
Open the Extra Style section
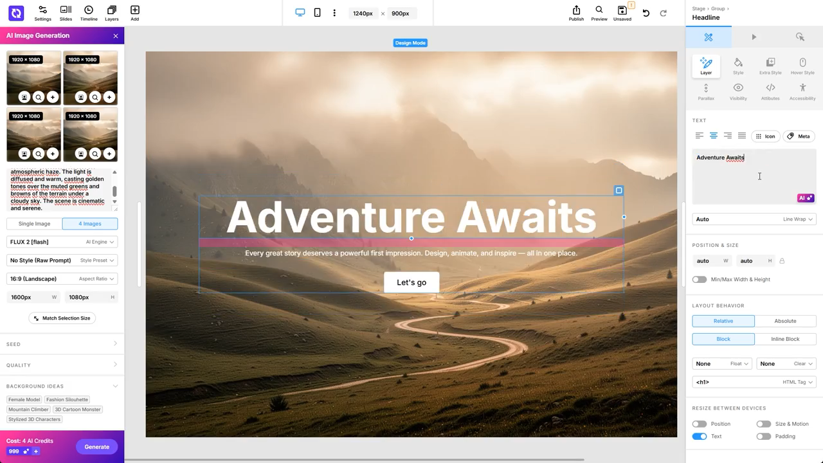coord(770,66)
